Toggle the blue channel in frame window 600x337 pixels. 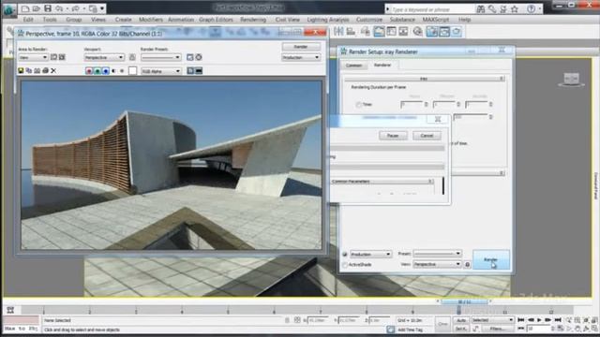(x=106, y=71)
